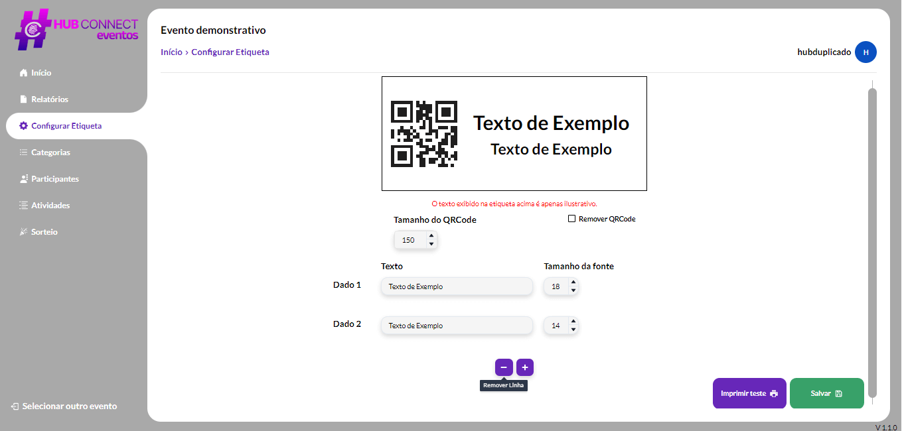
Task: Click the Configurar Etiqueta breadcrumb link
Action: tap(230, 52)
